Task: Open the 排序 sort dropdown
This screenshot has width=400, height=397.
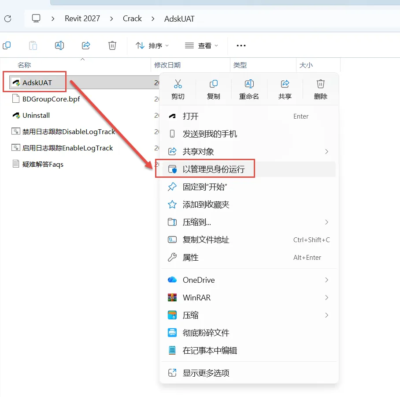Action: click(x=152, y=46)
